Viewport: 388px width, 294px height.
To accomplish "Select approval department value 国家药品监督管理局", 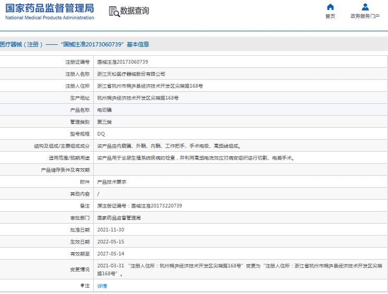I will (119, 218).
